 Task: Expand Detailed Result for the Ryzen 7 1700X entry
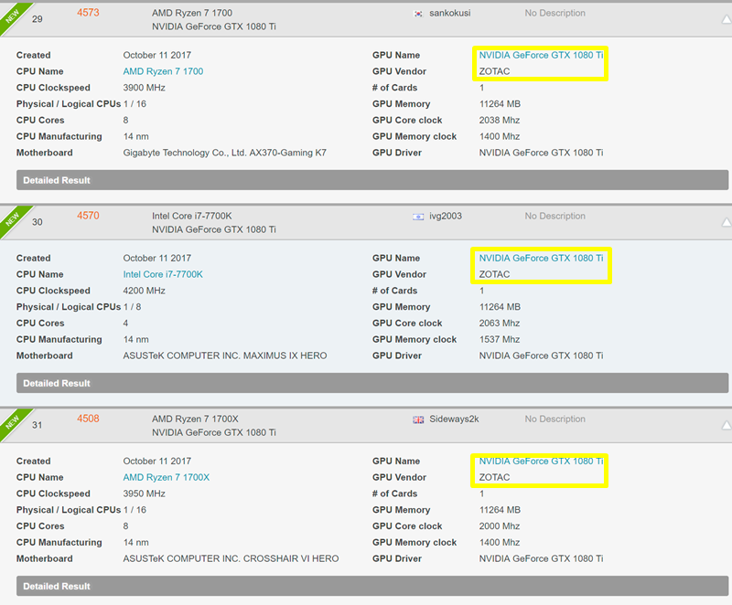click(x=372, y=586)
